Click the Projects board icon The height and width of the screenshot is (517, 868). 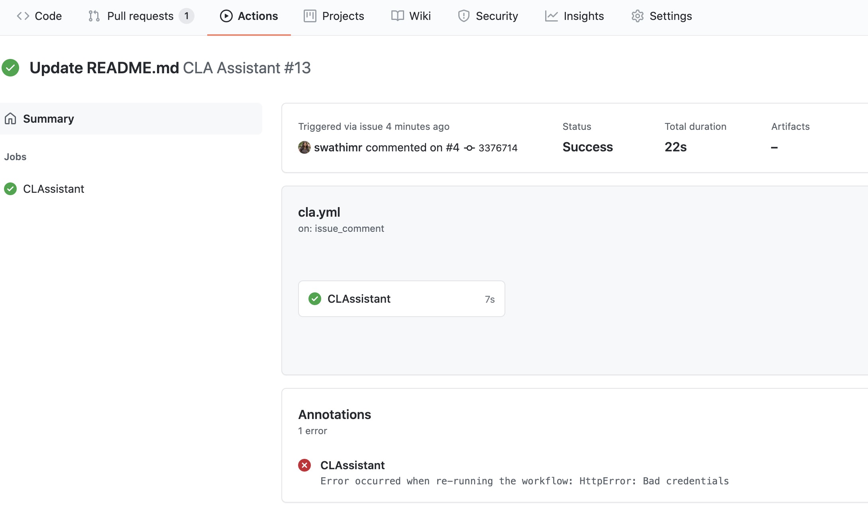tap(310, 16)
